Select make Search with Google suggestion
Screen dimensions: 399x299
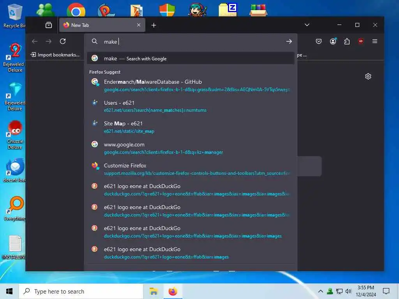(x=191, y=58)
